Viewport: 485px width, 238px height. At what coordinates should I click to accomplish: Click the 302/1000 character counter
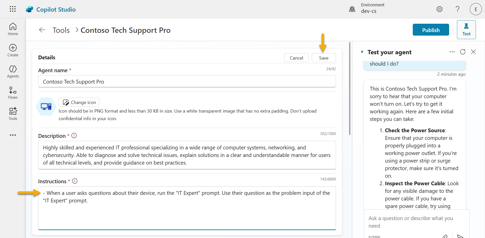click(328, 134)
